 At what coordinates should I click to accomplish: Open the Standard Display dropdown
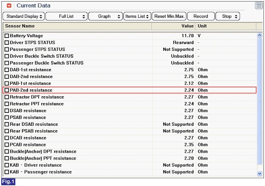24,16
